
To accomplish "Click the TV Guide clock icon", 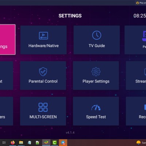I will pyautogui.click(x=97, y=35).
